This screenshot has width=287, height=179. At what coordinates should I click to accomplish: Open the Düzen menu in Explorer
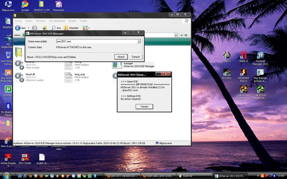29,21
